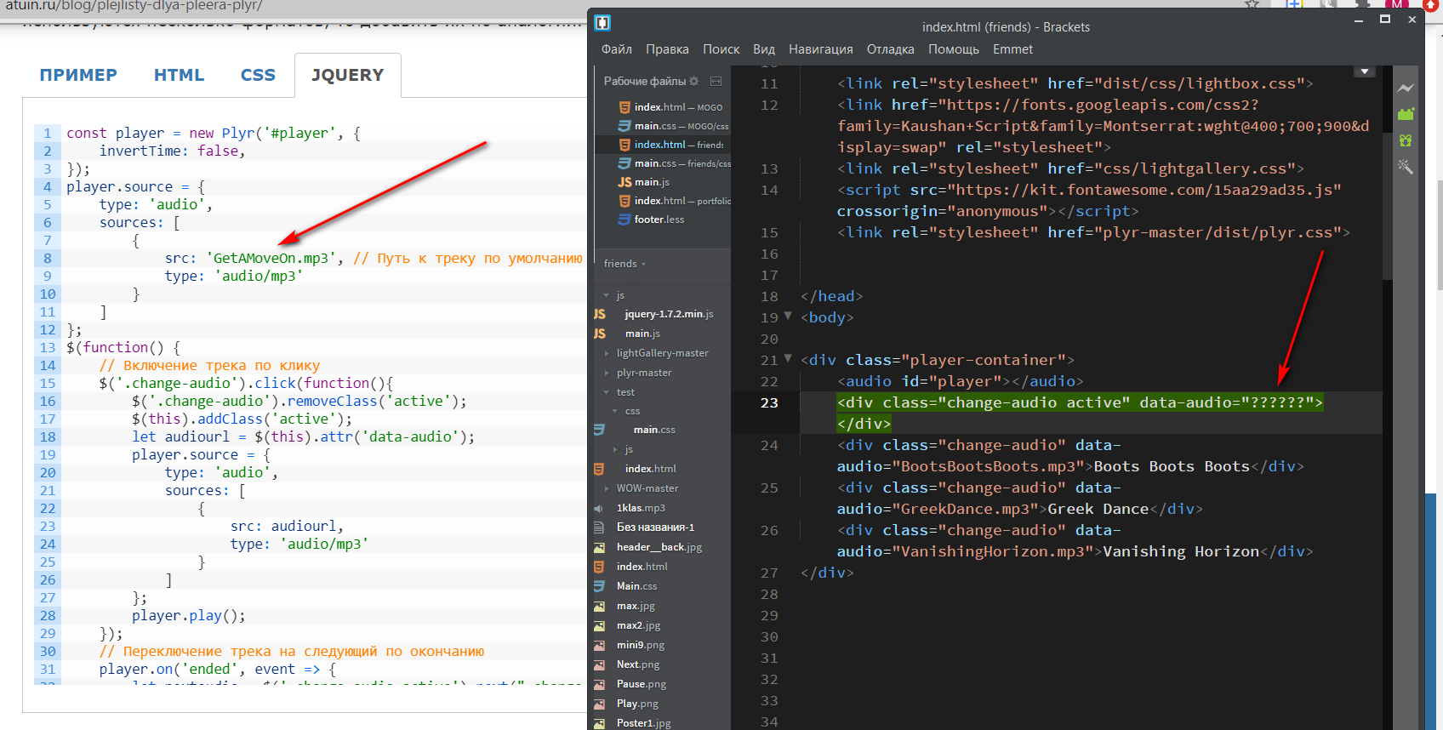Expand the WOW-master folder

(607, 488)
